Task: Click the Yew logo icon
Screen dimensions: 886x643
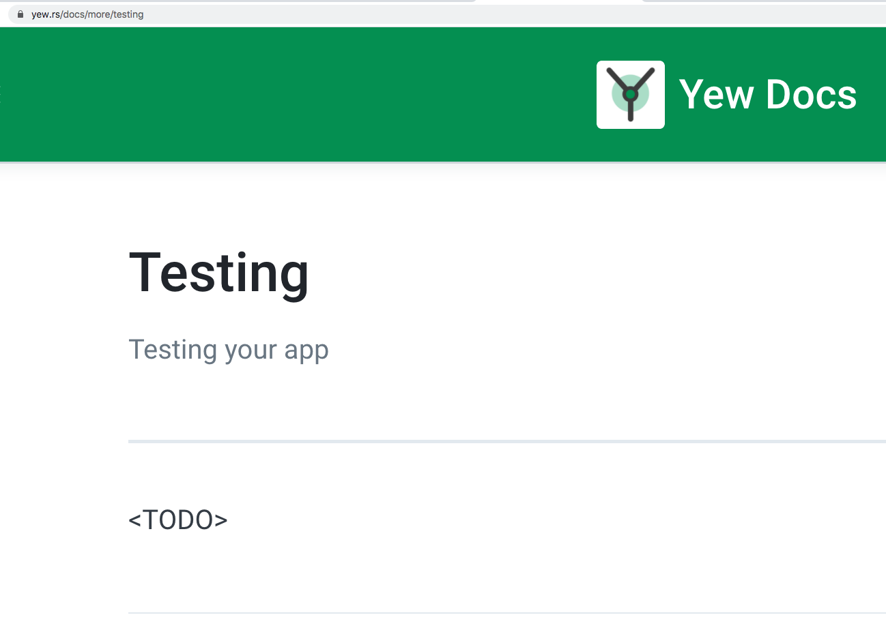Action: (630, 95)
